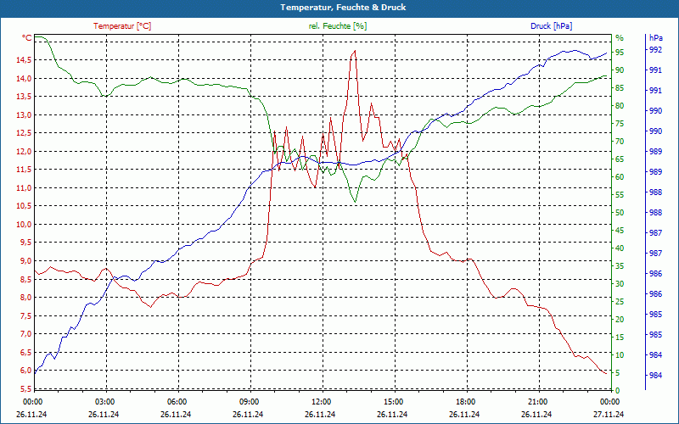Screen dimensions: 679x424
Task: Click the "7,0" temperature axis value
Action: click(x=25, y=333)
